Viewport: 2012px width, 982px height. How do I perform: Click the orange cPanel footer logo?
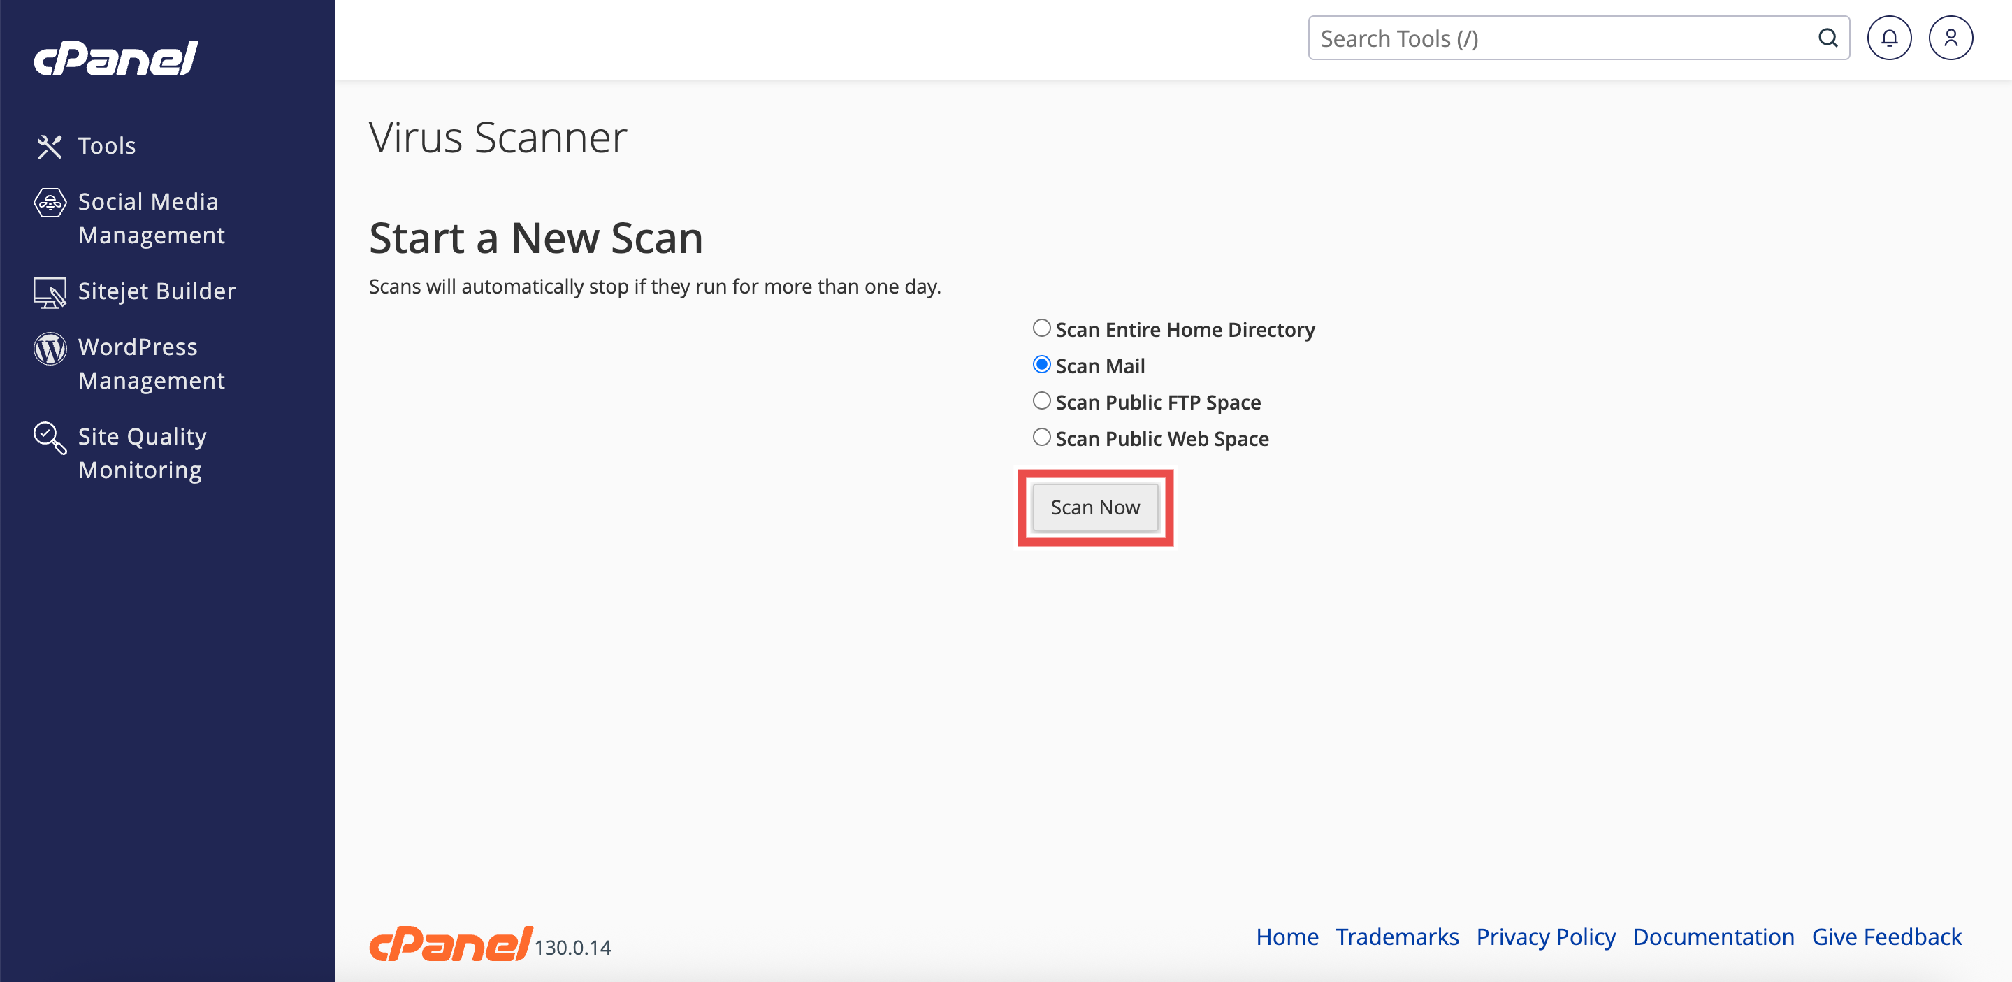(x=450, y=944)
